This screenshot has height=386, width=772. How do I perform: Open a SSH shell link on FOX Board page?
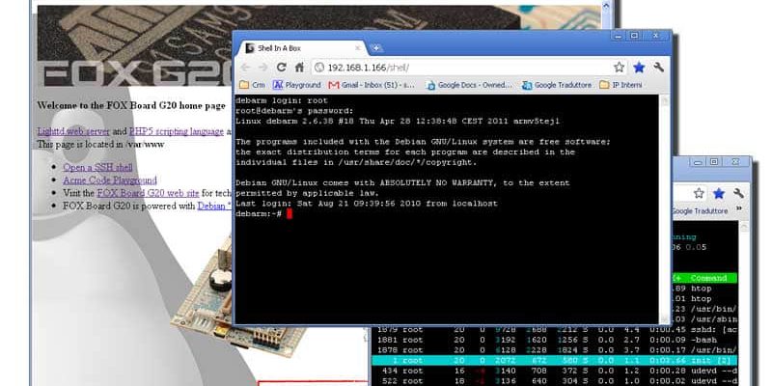[x=97, y=167]
